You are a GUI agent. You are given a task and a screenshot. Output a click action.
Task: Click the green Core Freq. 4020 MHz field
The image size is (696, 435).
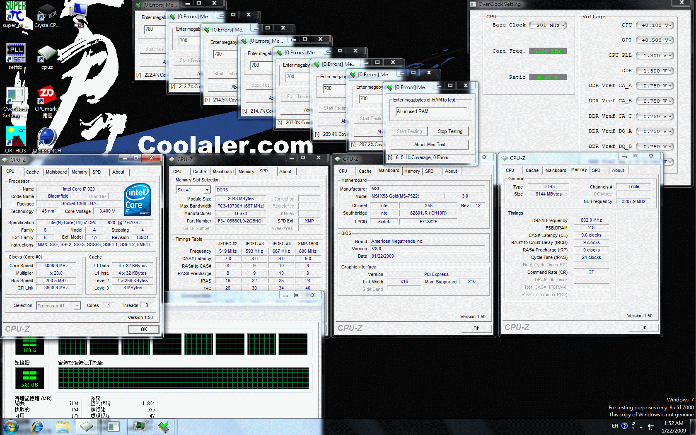click(548, 51)
